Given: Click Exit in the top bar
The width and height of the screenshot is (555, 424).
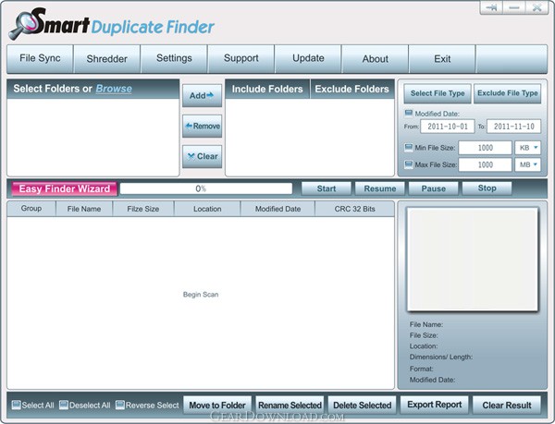Looking at the screenshot, I should (x=442, y=58).
